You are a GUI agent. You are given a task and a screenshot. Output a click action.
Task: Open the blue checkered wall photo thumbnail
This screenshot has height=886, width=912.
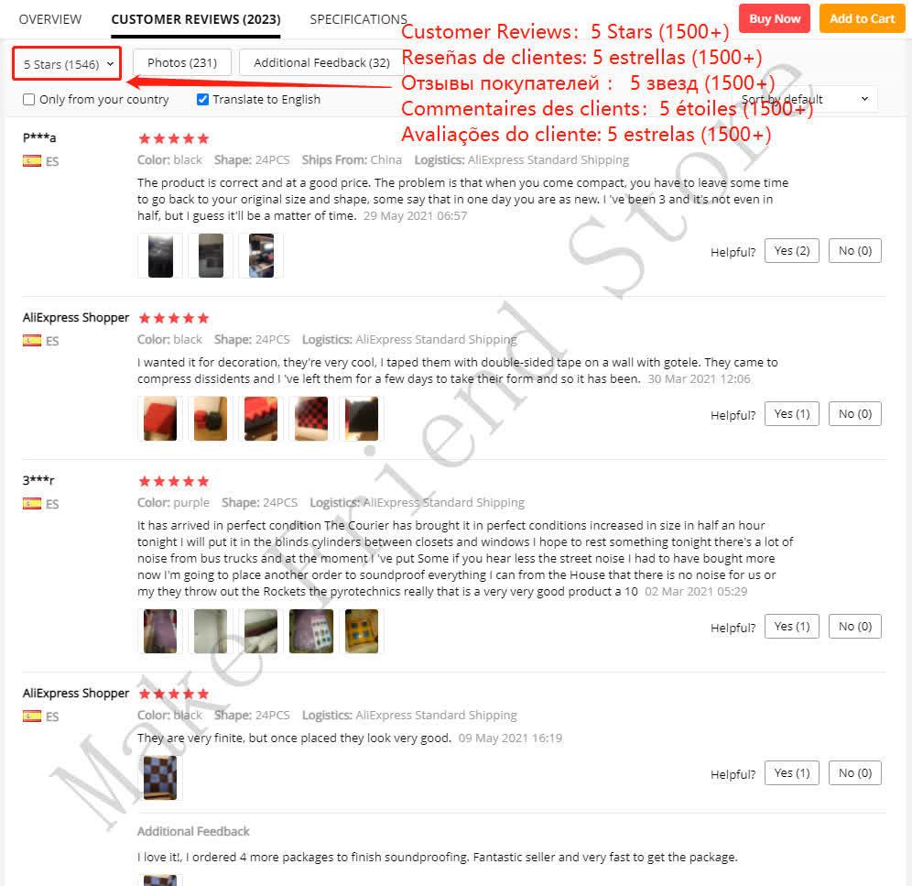[x=160, y=778]
